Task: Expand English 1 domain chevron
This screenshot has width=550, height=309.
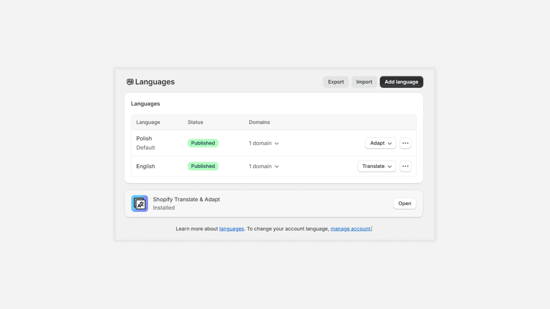Action: click(x=276, y=167)
